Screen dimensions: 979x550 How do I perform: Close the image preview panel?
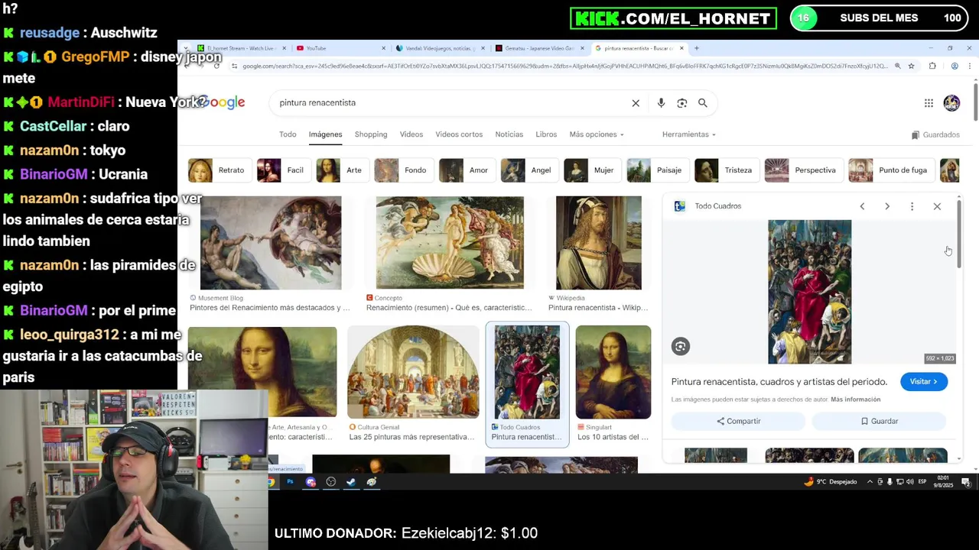(937, 206)
